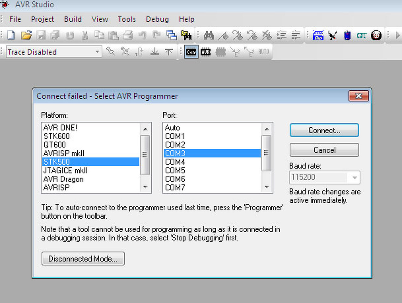This screenshot has height=303, width=402.
Task: Click the black bird toolbar icon
Action: pos(333,35)
